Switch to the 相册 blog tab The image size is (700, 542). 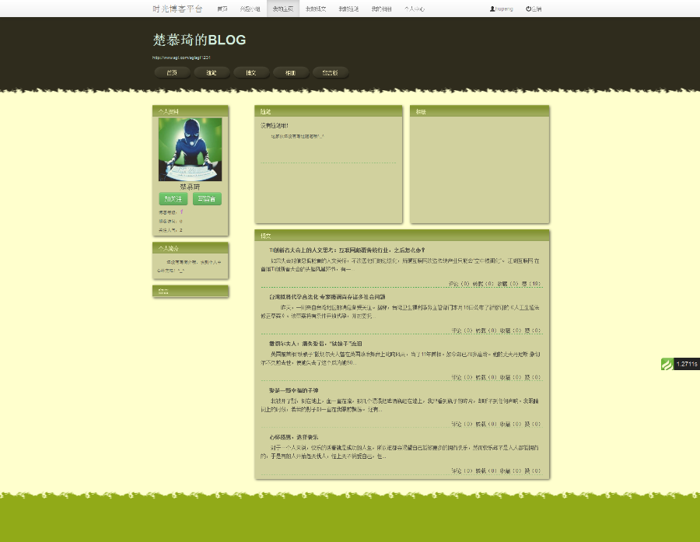click(289, 72)
